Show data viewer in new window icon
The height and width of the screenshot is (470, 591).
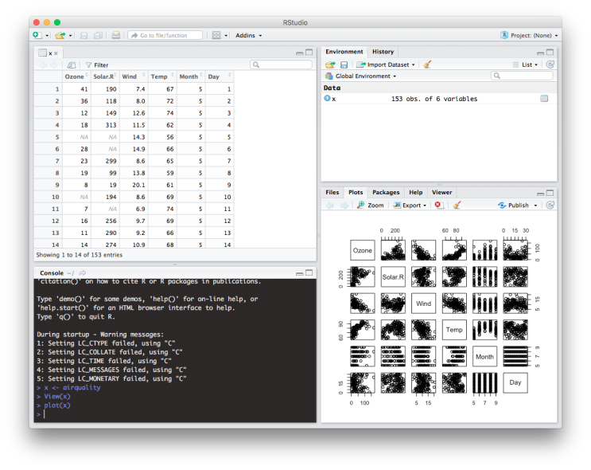point(72,65)
